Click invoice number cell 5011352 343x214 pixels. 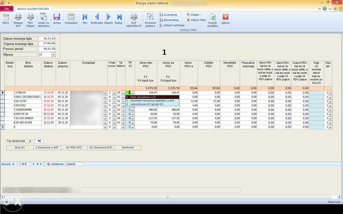(x=28, y=105)
